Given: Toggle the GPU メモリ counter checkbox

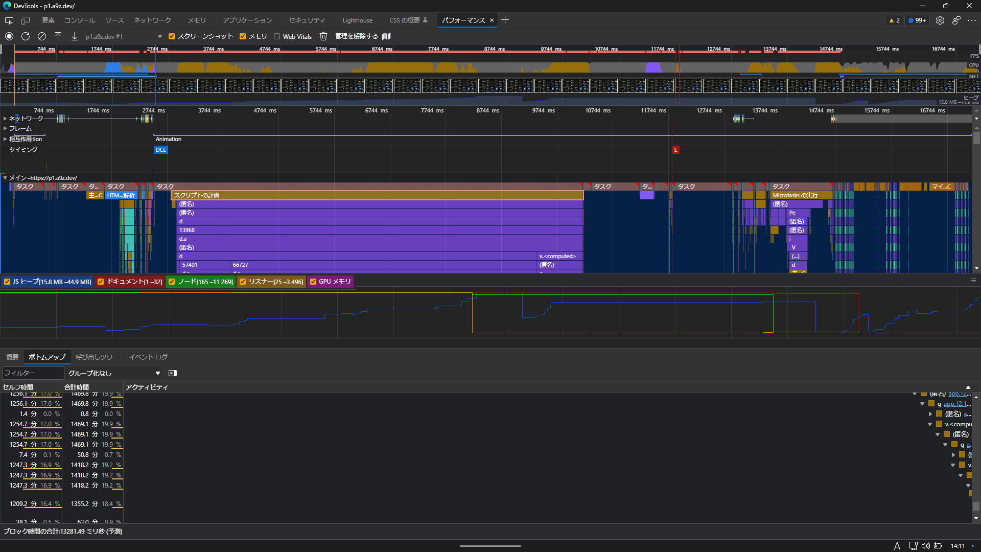Looking at the screenshot, I should click(313, 282).
